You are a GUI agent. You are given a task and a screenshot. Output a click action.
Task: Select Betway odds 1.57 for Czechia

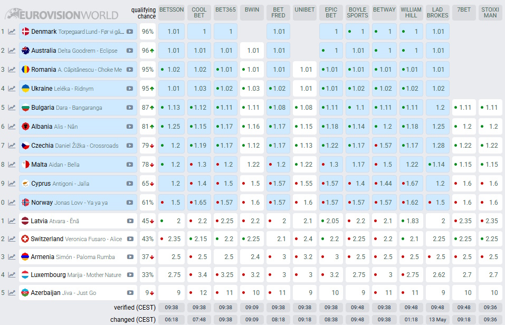tap(384, 146)
